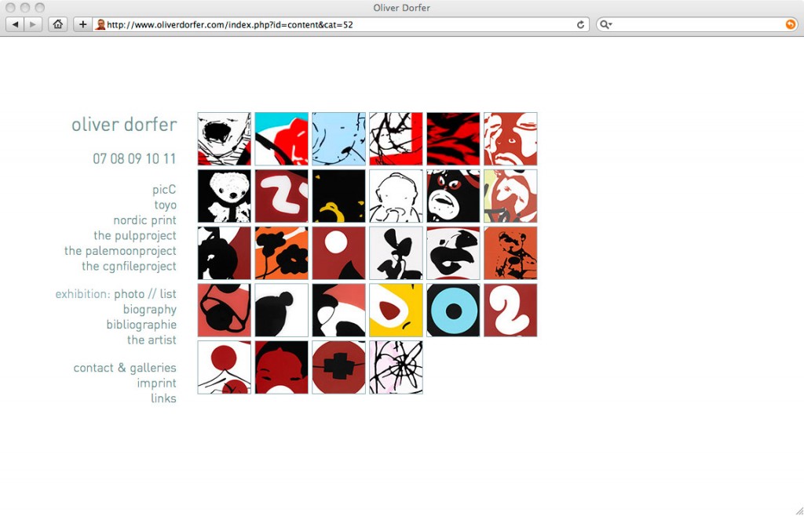The width and height of the screenshot is (804, 516).
Task: Open white number 2 on red thumbnail
Action: tap(510, 311)
